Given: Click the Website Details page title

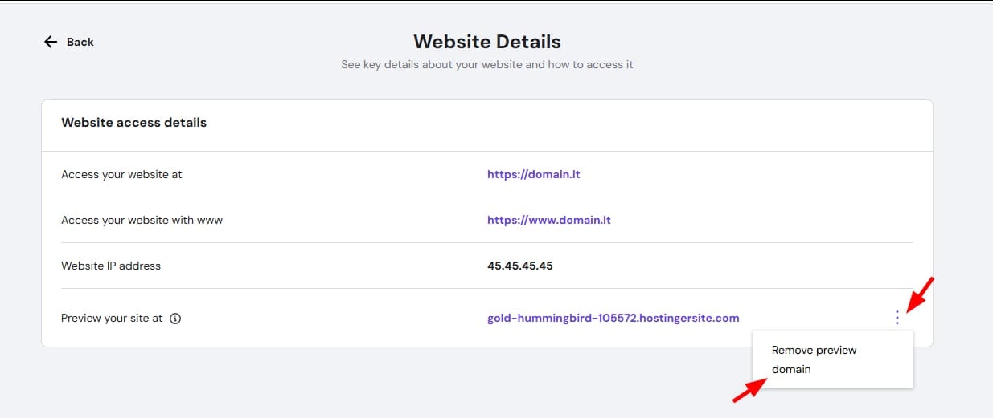Looking at the screenshot, I should click(486, 42).
